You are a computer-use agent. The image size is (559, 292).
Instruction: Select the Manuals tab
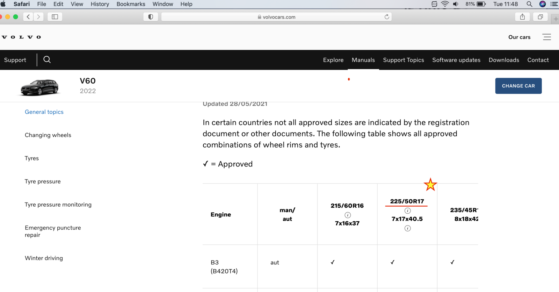363,60
